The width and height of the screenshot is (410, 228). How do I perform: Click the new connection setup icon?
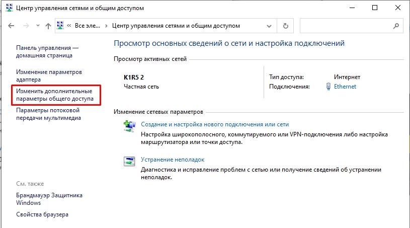coord(129,126)
